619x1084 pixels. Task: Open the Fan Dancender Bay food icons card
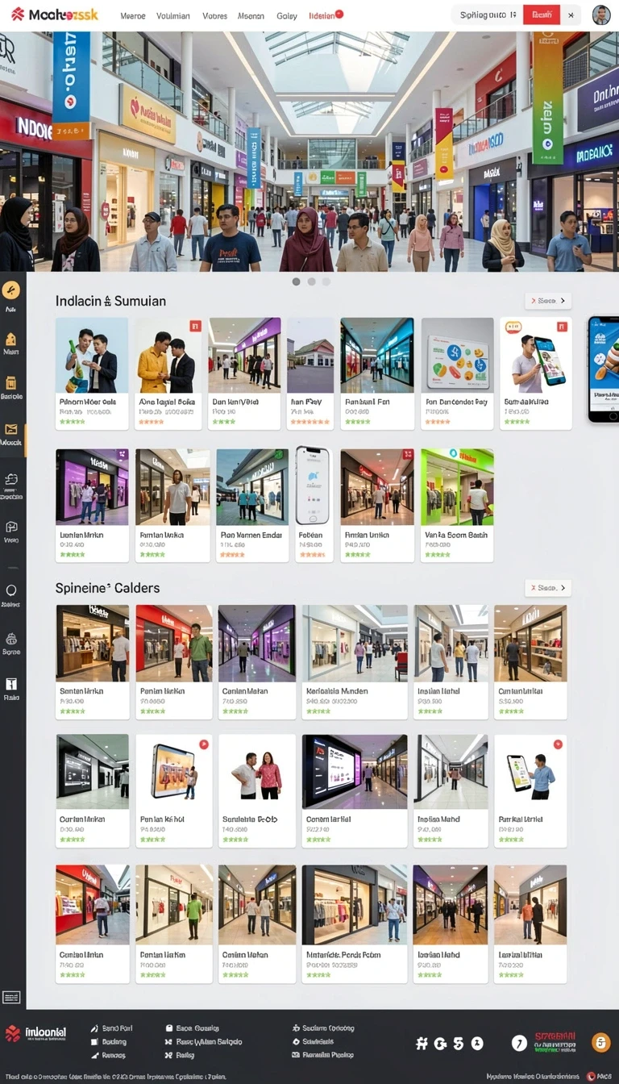point(458,373)
